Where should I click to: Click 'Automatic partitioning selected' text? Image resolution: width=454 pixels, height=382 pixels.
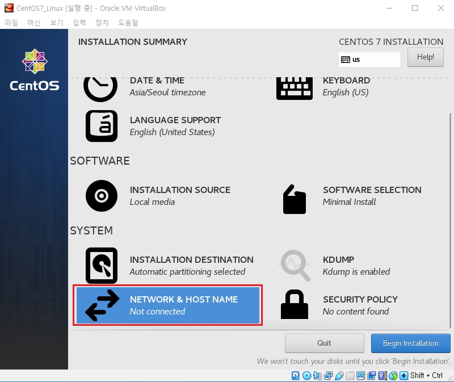tap(187, 272)
